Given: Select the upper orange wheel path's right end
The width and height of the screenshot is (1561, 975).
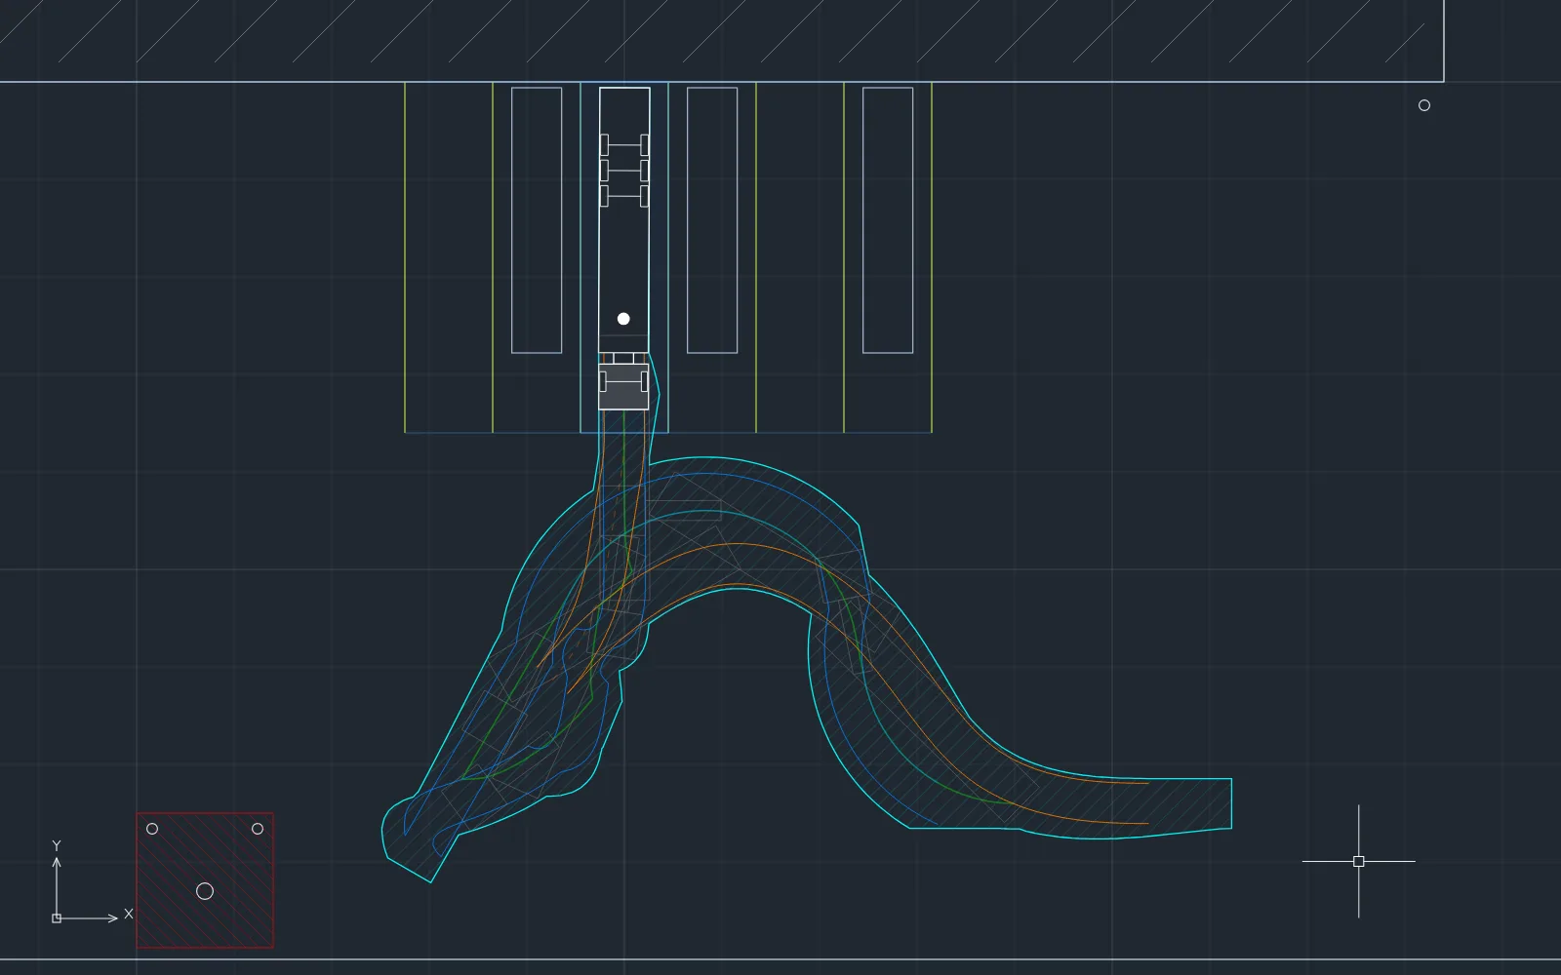Looking at the screenshot, I should point(1147,782).
